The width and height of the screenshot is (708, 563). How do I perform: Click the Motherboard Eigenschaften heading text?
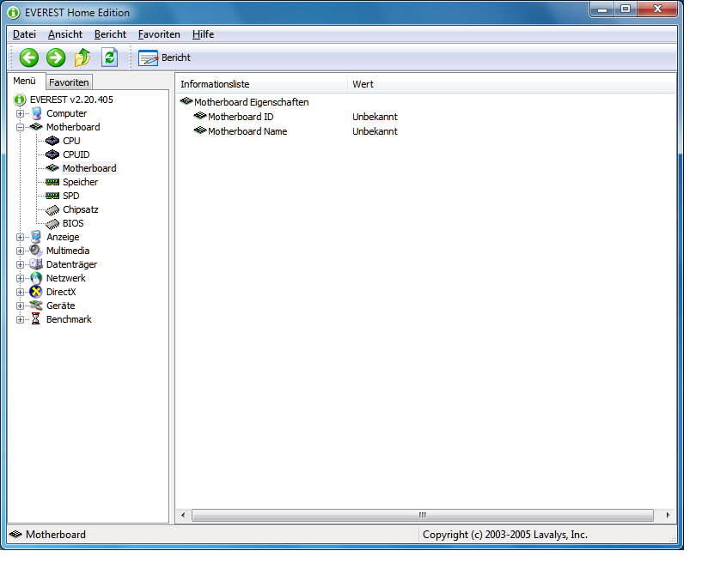coord(252,102)
